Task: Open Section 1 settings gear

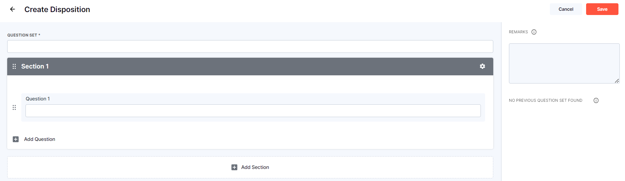Action: 482,66
